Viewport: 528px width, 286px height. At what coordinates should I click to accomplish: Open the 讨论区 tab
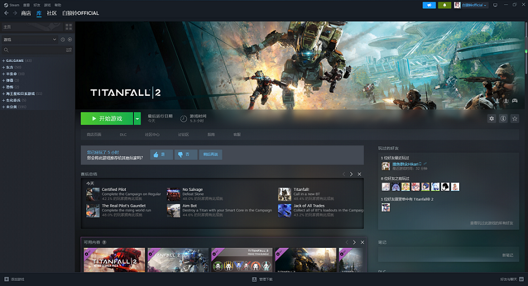(x=183, y=135)
